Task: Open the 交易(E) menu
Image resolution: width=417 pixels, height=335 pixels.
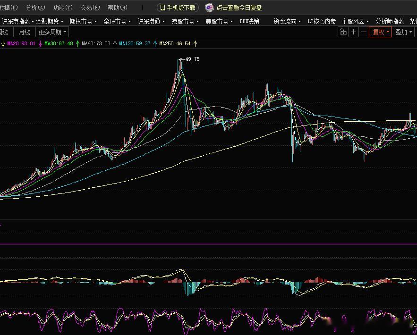Action: (90, 8)
